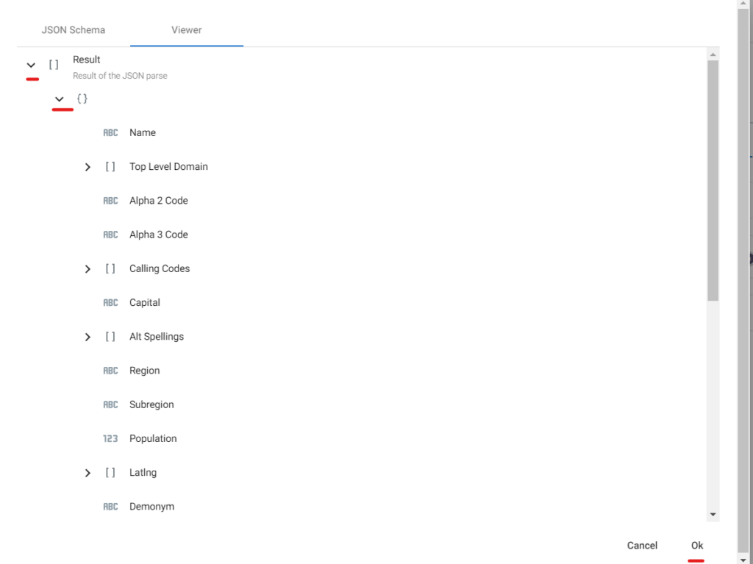Expand the Calling Codes node
The height and width of the screenshot is (564, 753).
click(x=88, y=268)
